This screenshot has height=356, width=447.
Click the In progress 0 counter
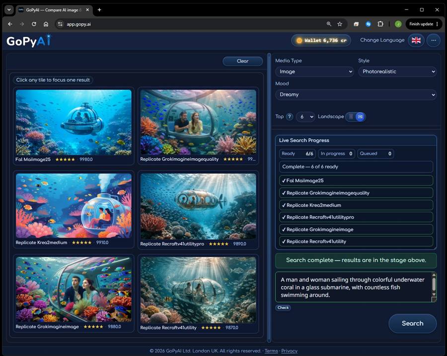[x=336, y=153]
